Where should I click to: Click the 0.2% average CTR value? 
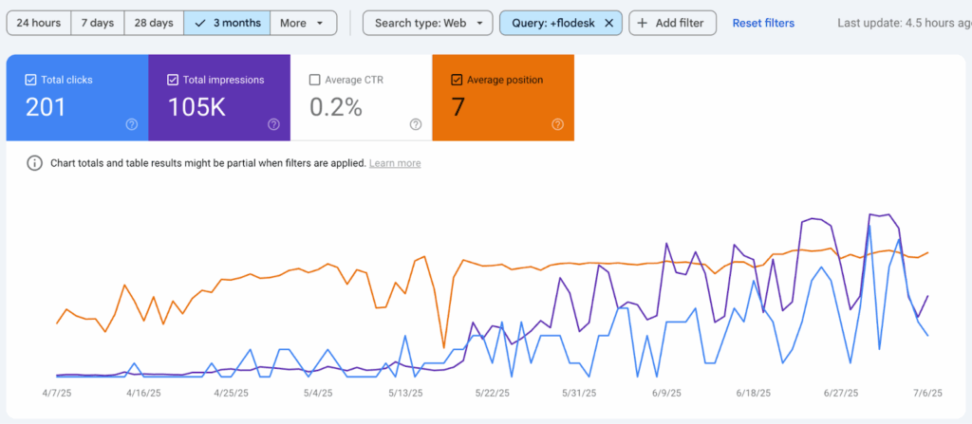[x=336, y=107]
